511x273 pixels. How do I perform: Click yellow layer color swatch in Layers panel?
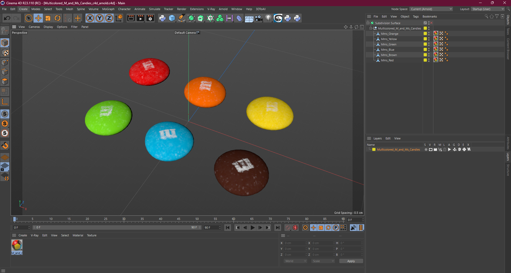point(374,150)
